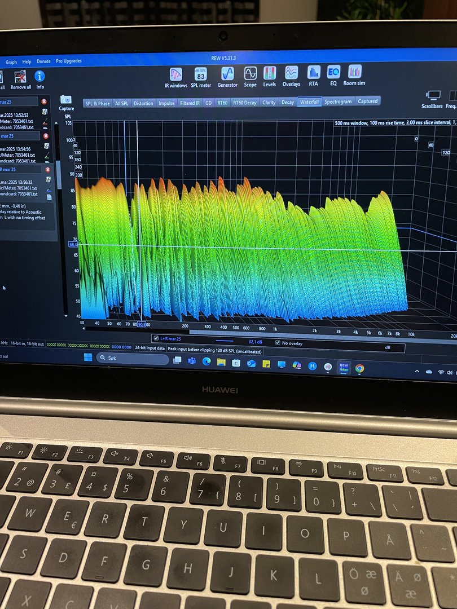Open Microsoft Edge from taskbar

pyautogui.click(x=206, y=361)
